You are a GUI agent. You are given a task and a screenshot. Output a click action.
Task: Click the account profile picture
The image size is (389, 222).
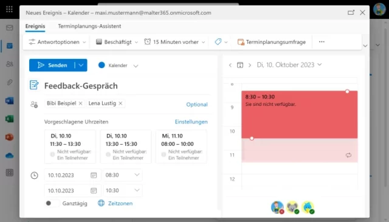[379, 10]
